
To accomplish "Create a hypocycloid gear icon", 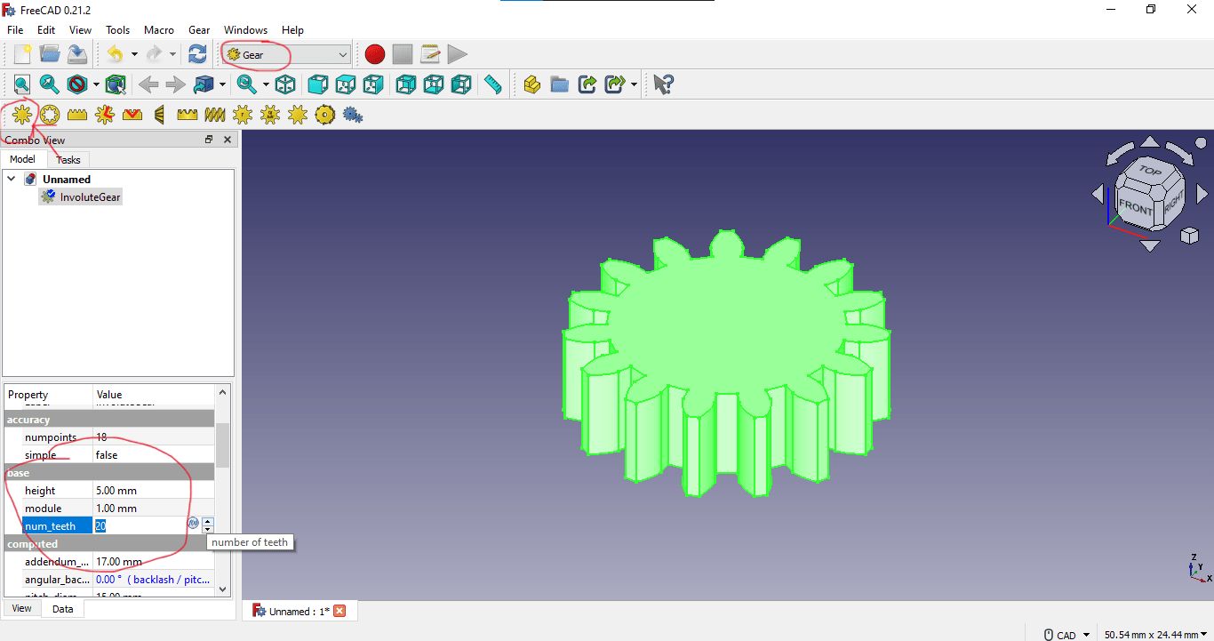I will point(325,114).
